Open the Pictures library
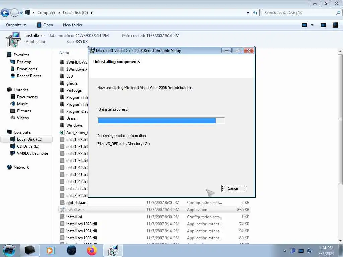 pyautogui.click(x=24, y=111)
